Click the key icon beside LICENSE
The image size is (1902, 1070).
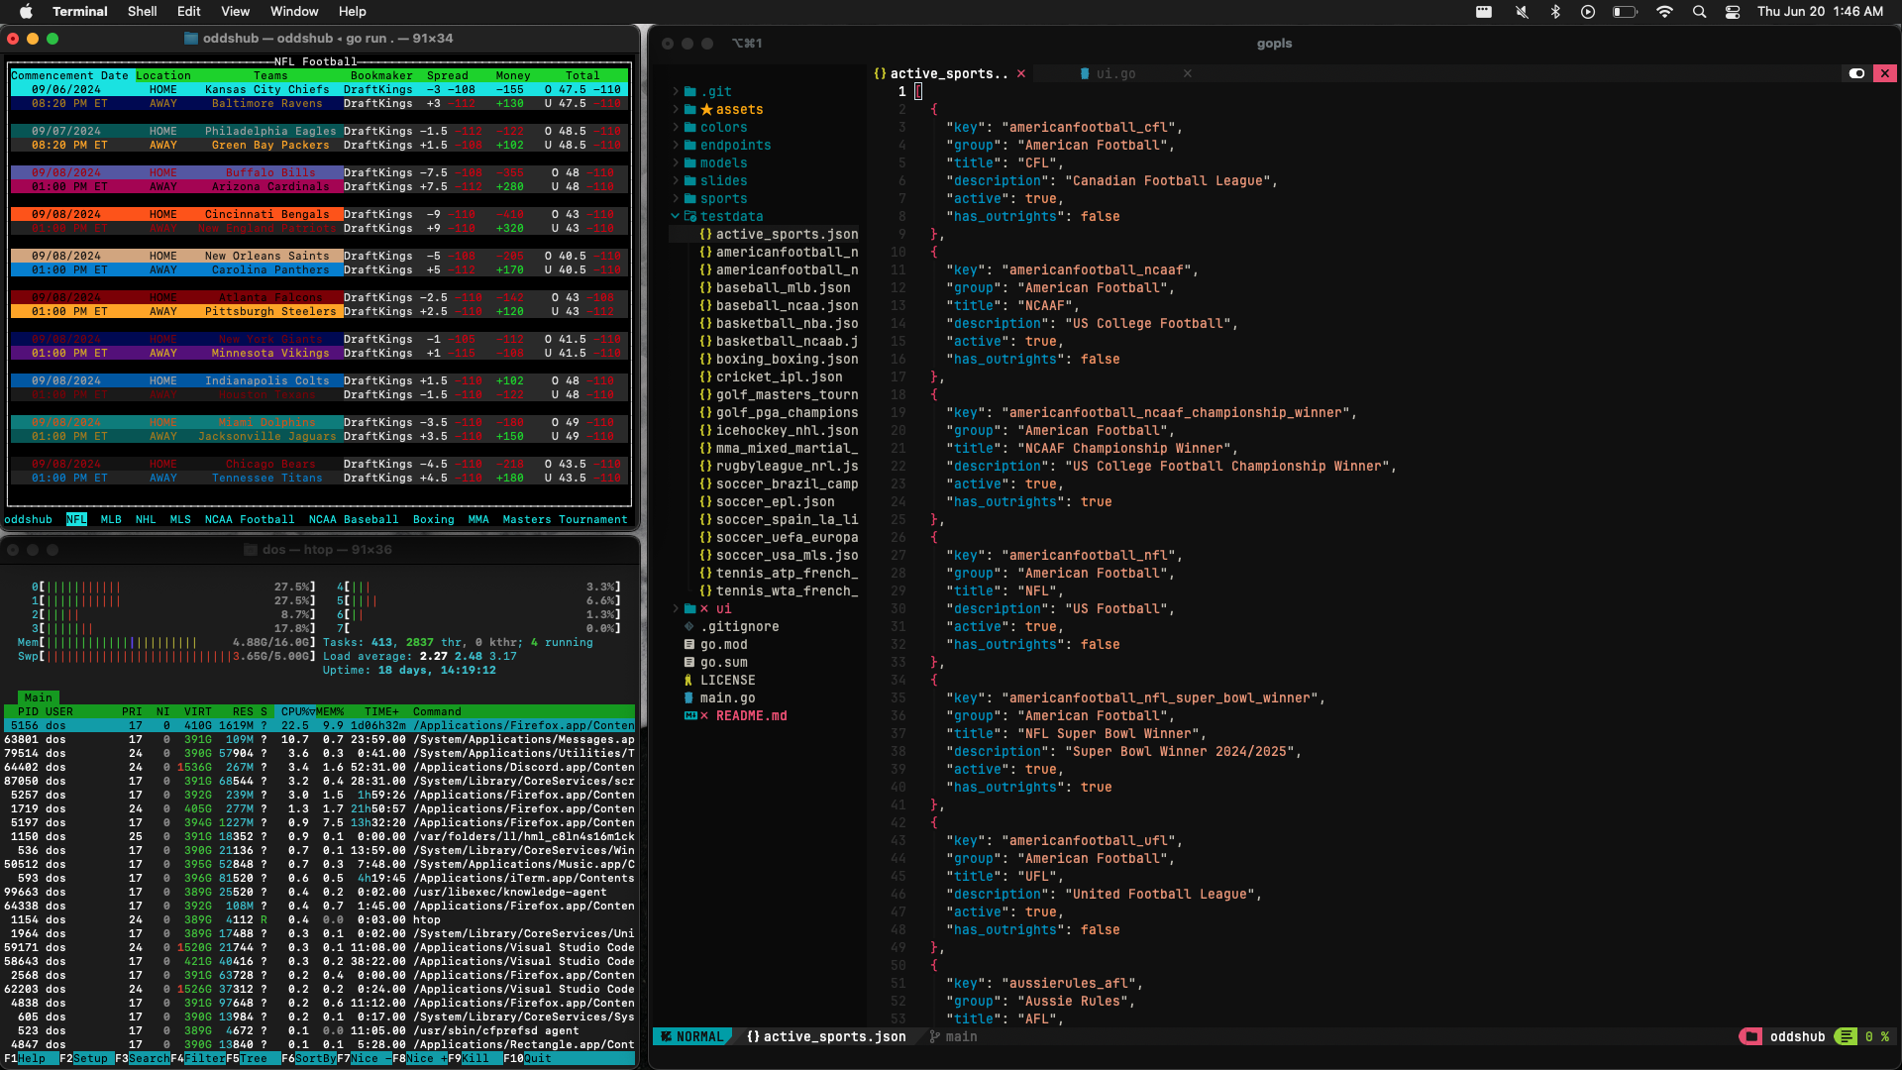(x=691, y=680)
